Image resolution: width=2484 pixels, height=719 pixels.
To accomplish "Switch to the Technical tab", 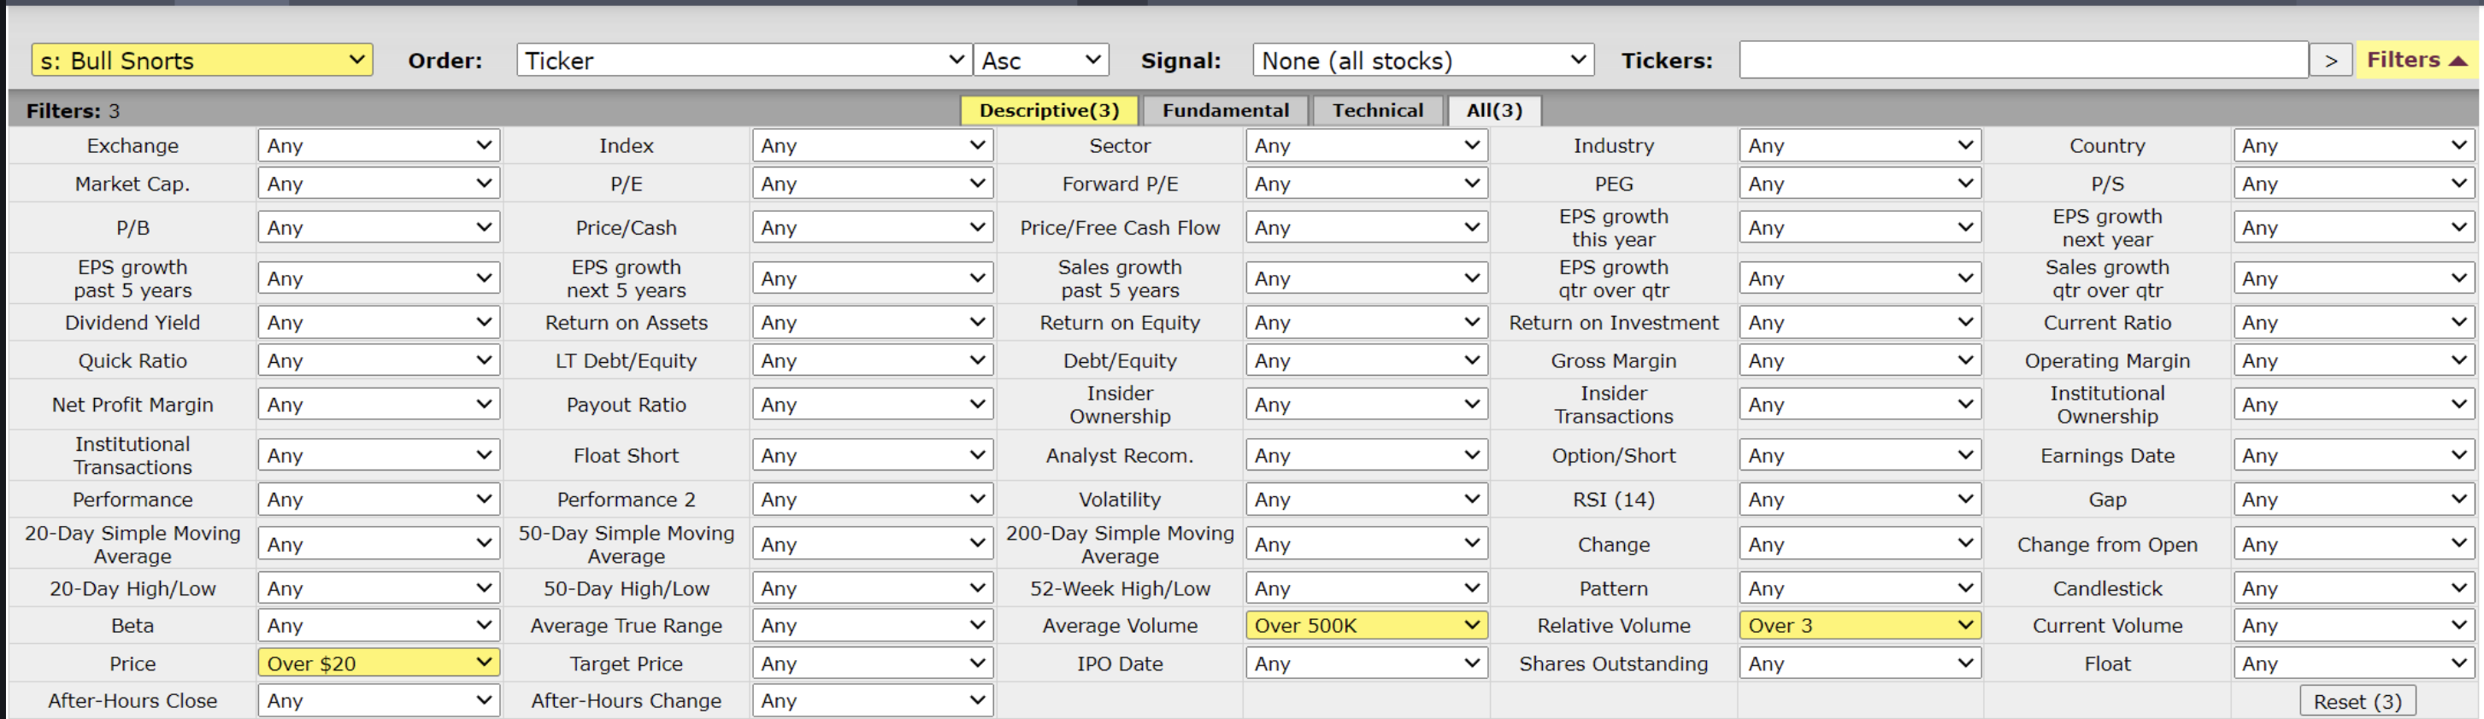I will point(1377,110).
